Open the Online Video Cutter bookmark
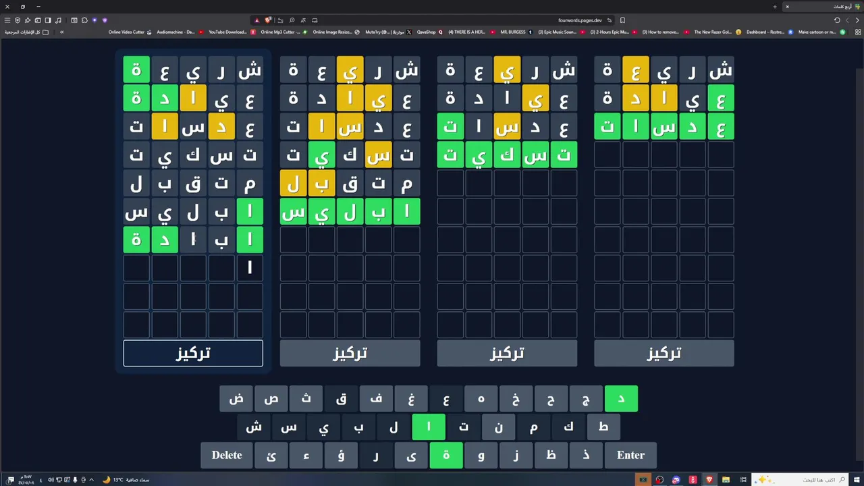The image size is (864, 486). 130,32
